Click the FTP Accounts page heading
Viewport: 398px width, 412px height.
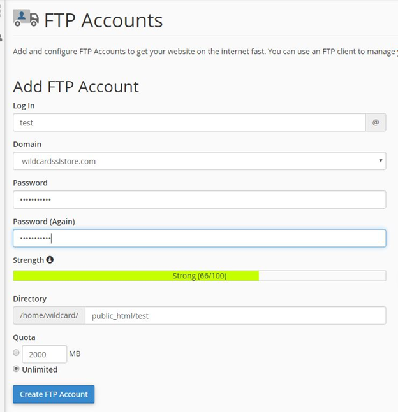[103, 20]
